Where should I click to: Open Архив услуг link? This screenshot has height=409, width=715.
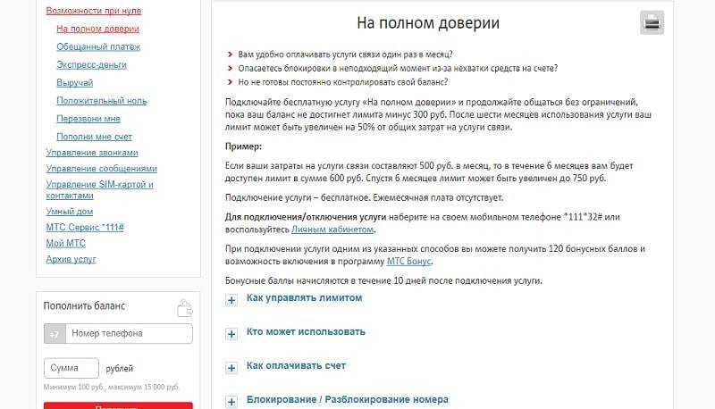pos(71,259)
